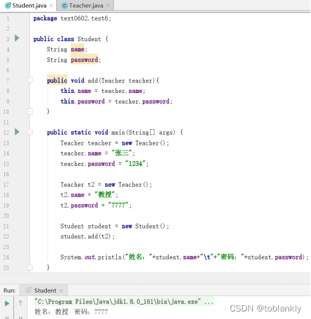Run class Student from gutter arrow on line 3
311x319 pixels.
point(17,38)
